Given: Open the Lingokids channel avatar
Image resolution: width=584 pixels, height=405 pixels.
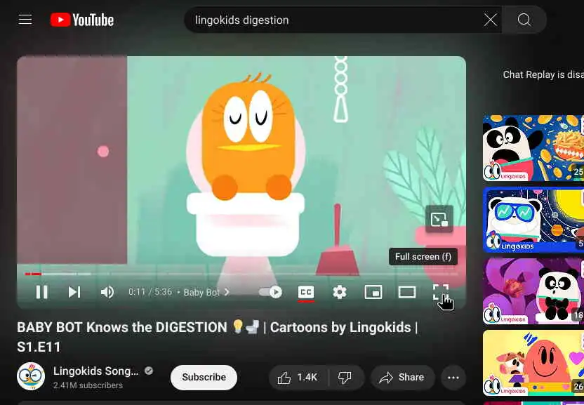Looking at the screenshot, I should (x=31, y=376).
